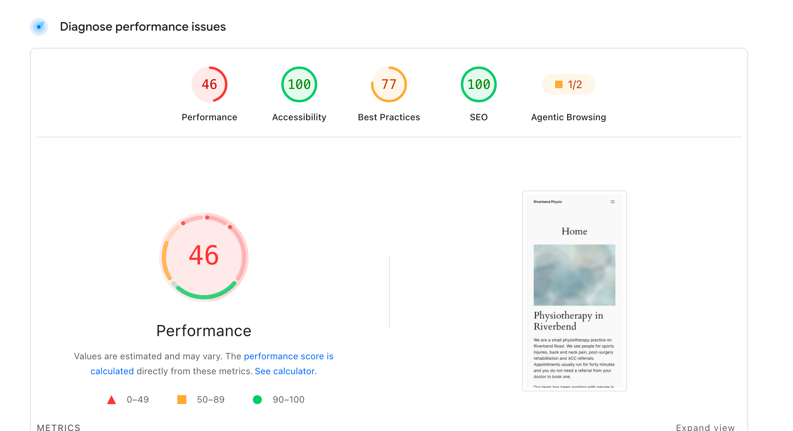Image resolution: width=793 pixels, height=431 pixels.
Task: Click the red triangle 0–49 legend marker
Action: (111, 400)
